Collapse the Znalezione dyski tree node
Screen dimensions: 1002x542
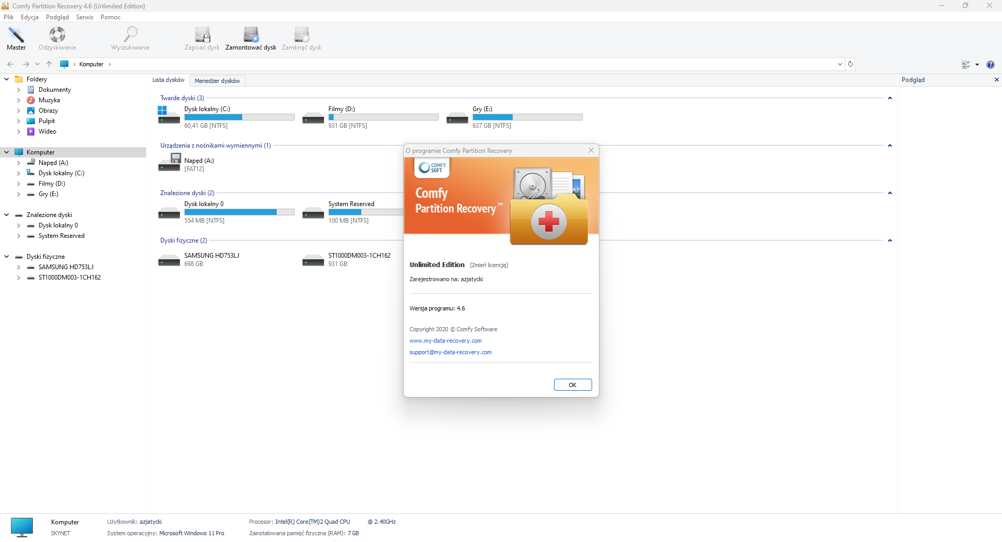pyautogui.click(x=7, y=215)
